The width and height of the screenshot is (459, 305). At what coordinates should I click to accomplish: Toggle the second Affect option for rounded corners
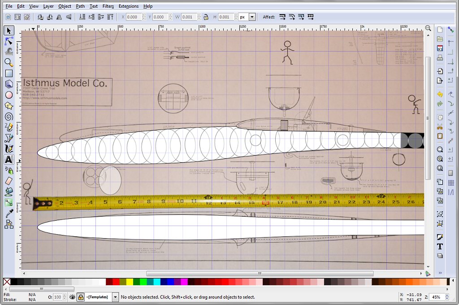291,17
